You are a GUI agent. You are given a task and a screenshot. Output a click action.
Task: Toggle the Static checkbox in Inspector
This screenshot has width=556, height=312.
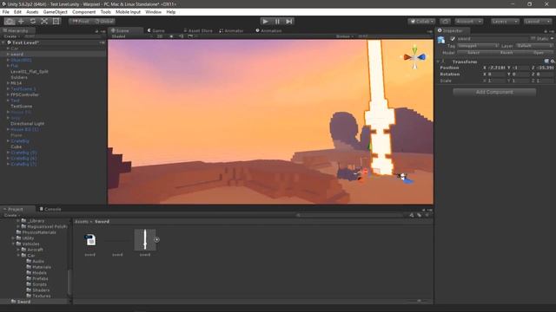click(533, 38)
